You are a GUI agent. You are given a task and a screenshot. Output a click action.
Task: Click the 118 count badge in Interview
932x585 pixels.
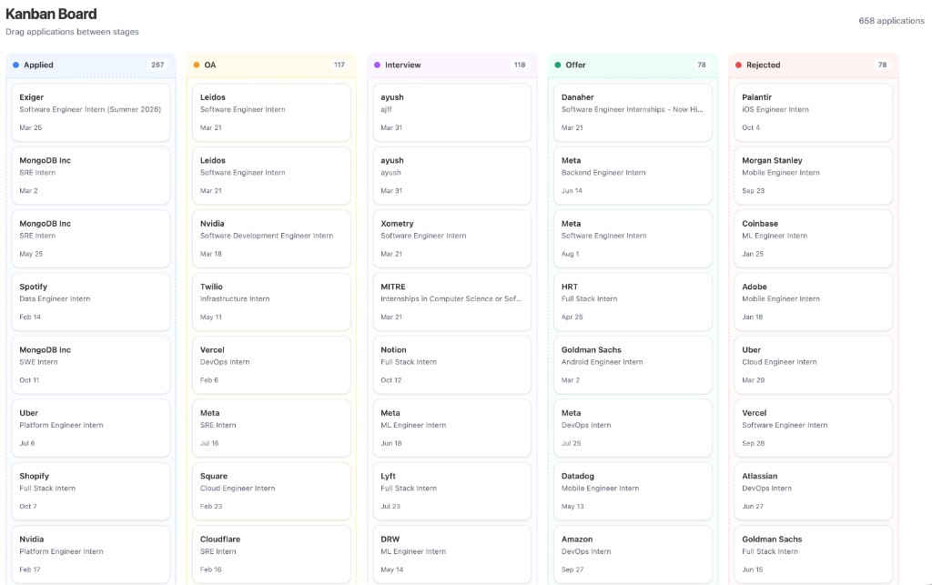(519, 66)
